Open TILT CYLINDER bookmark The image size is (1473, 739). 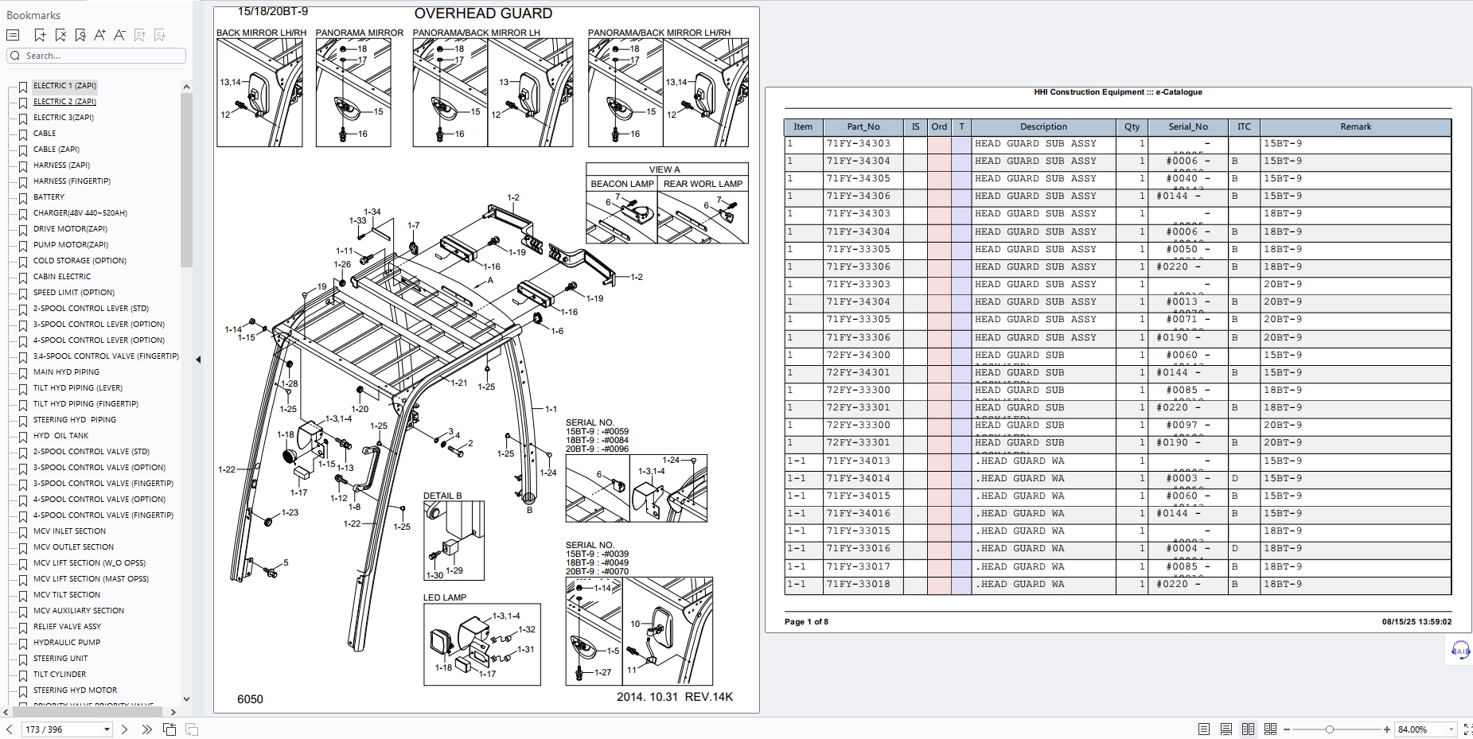pos(60,675)
